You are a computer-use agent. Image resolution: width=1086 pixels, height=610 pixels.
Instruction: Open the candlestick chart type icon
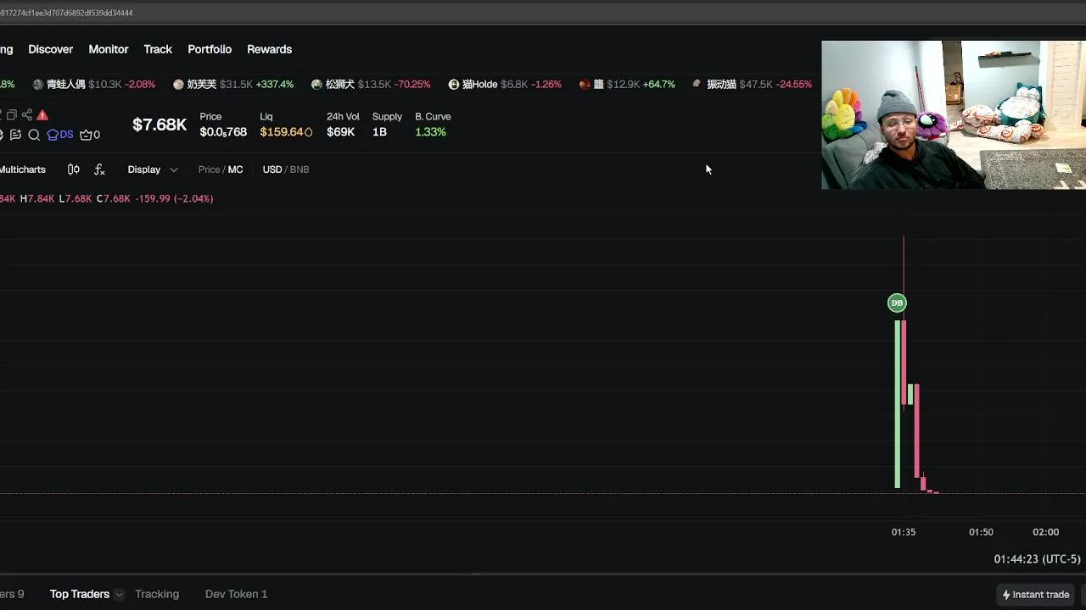74,169
